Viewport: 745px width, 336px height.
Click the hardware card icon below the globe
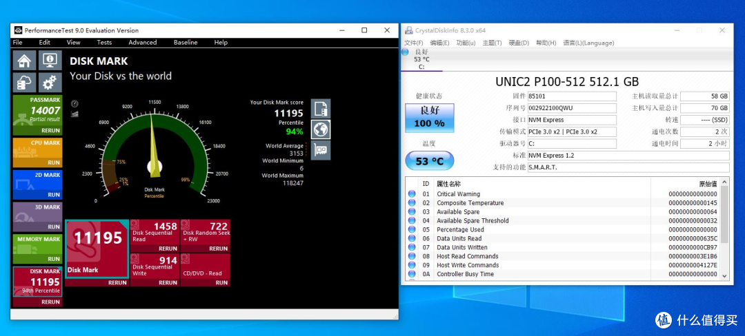click(321, 150)
